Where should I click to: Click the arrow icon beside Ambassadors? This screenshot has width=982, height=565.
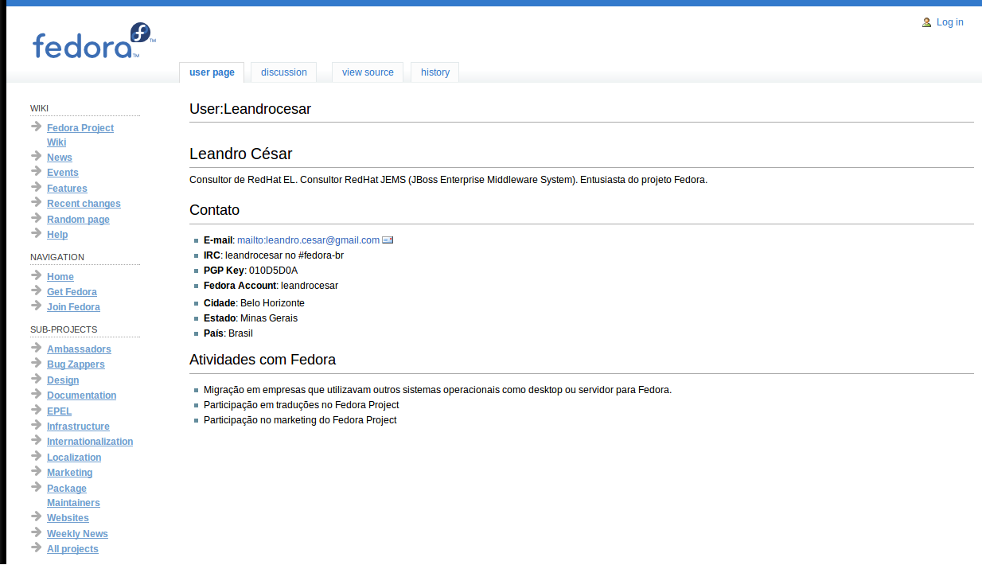click(37, 348)
